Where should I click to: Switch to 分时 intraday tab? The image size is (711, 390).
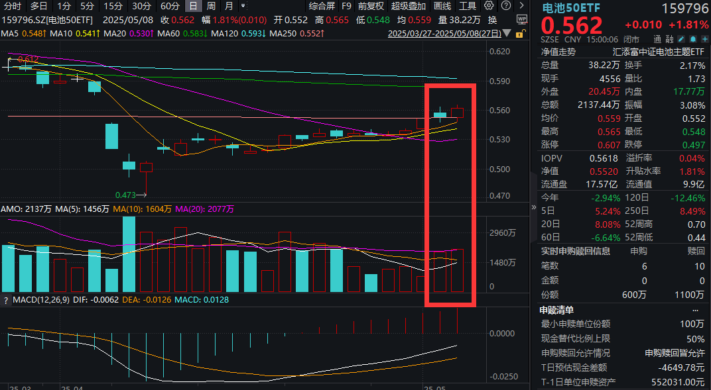point(12,6)
